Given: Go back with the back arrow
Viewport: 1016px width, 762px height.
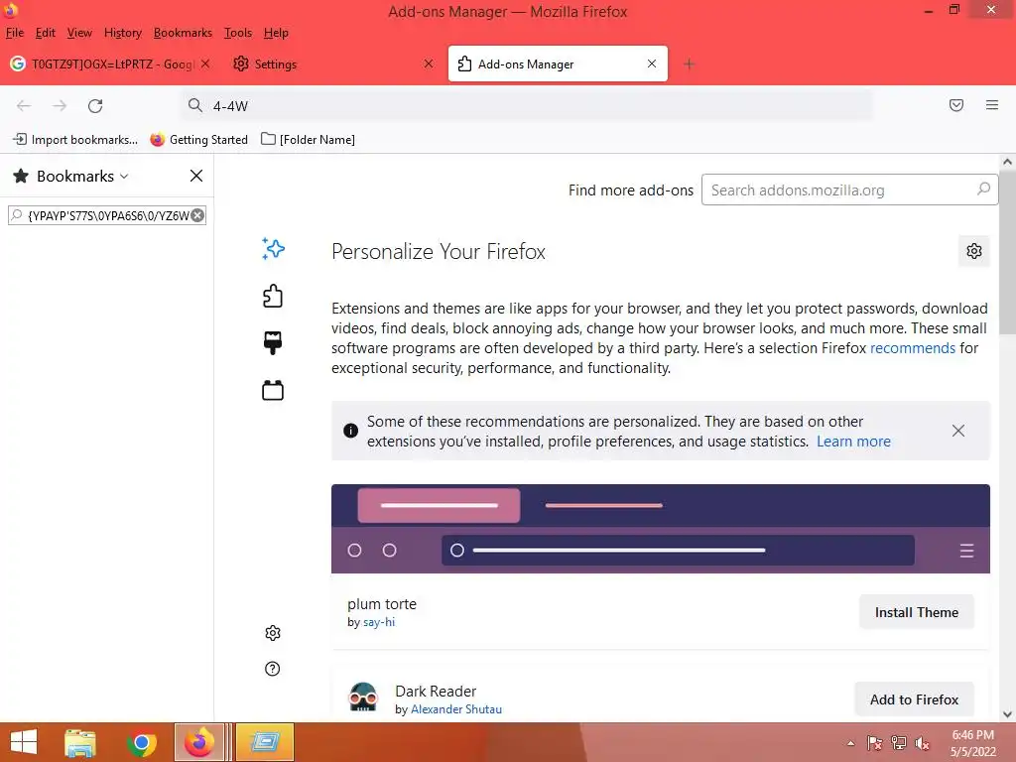Looking at the screenshot, I should coord(24,105).
